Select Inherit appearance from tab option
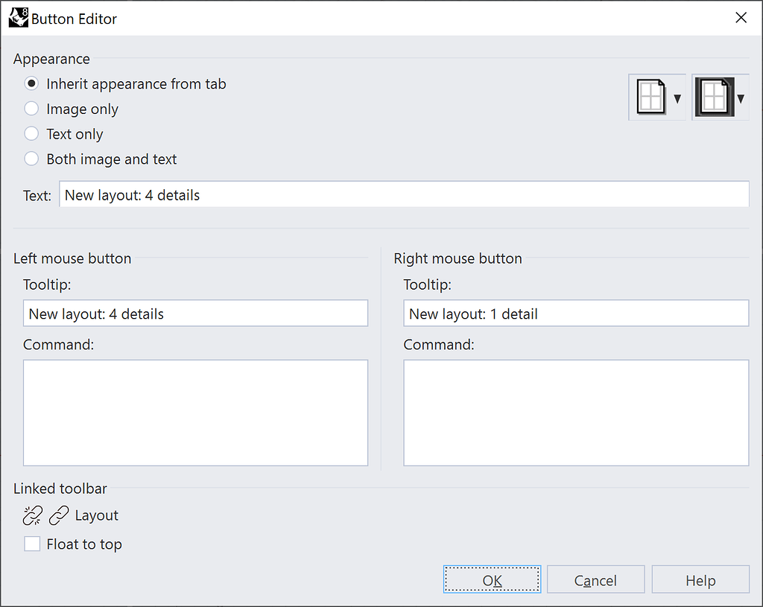Image resolution: width=763 pixels, height=607 pixels. [x=31, y=84]
